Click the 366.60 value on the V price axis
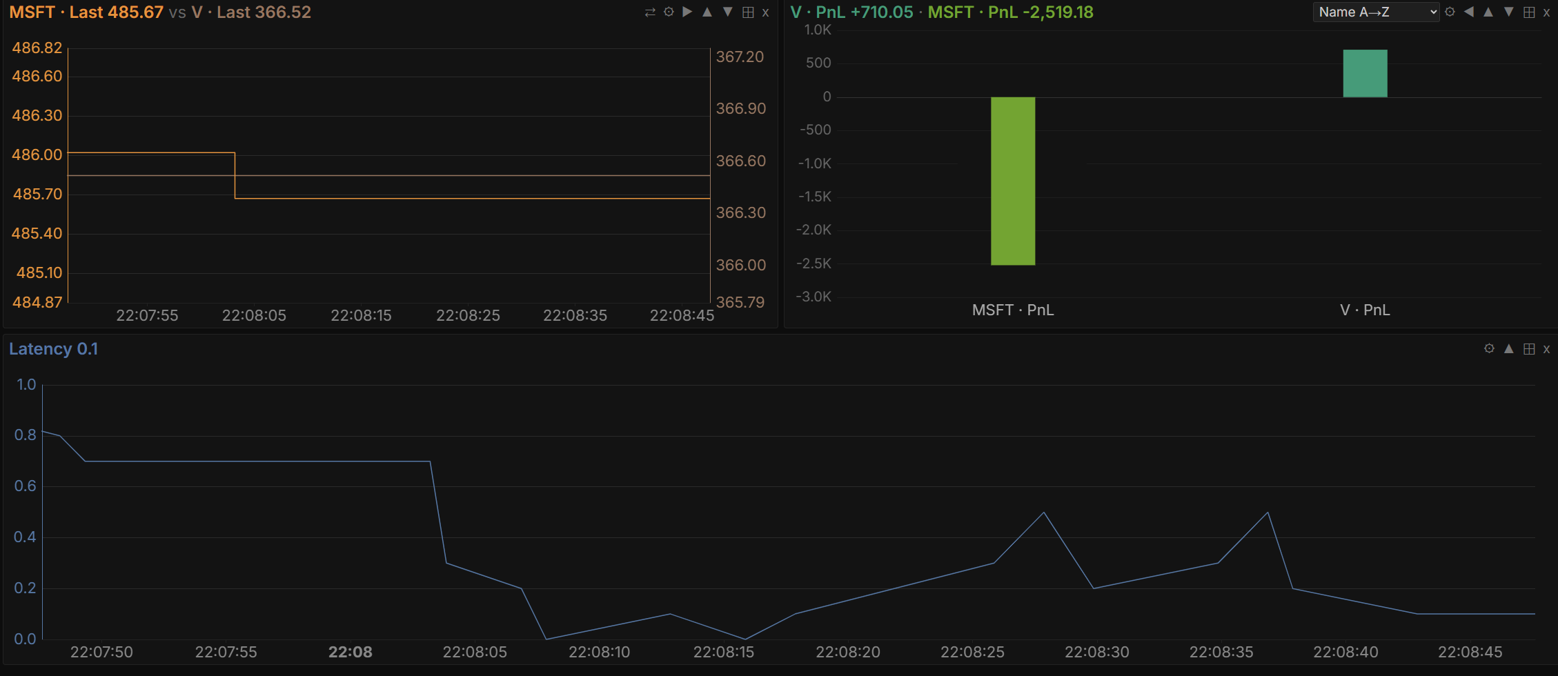The image size is (1558, 676). [741, 161]
